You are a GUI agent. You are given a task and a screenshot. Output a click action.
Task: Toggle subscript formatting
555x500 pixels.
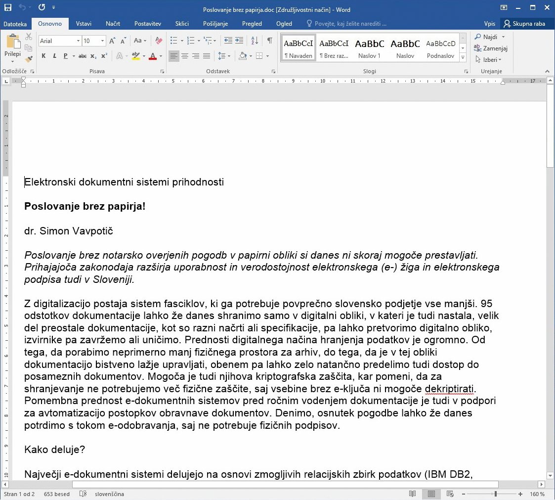pos(93,56)
